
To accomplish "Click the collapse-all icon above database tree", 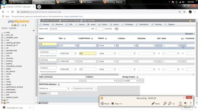I will 33,31.
